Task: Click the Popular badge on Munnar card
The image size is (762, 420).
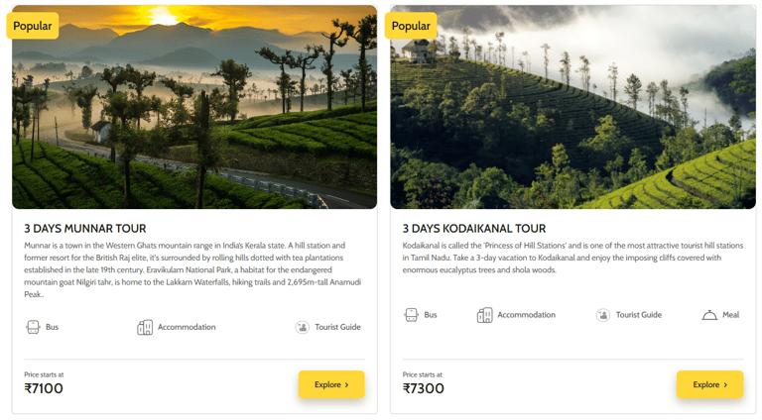Action: tap(33, 26)
